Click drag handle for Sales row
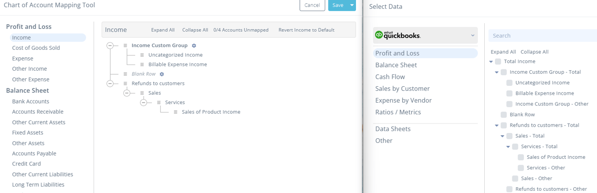 142,93
